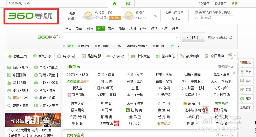
Task: Expand the 展开 frequent search list
Action: pyautogui.click(x=175, y=46)
